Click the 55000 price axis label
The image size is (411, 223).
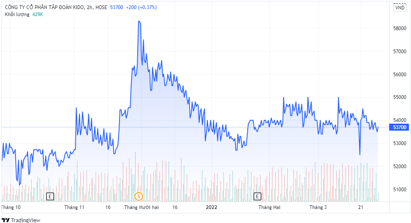(400, 97)
